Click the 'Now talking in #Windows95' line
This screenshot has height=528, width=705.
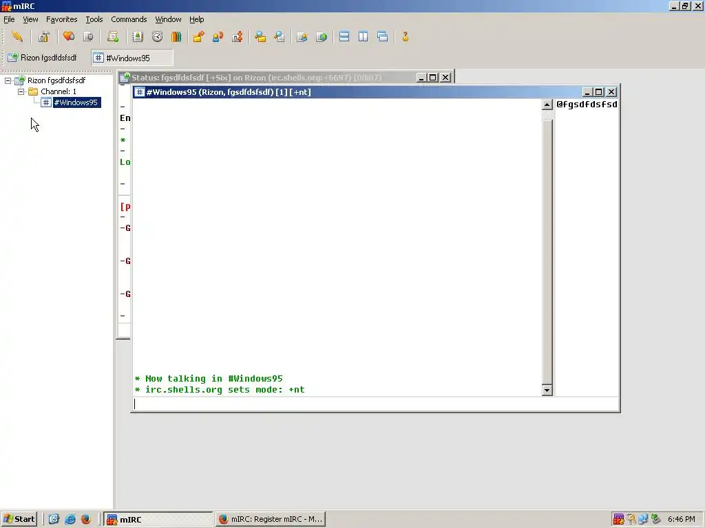[209, 379]
